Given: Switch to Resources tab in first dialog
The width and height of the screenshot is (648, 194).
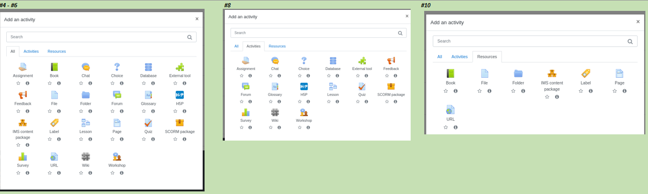Looking at the screenshot, I should 57,51.
